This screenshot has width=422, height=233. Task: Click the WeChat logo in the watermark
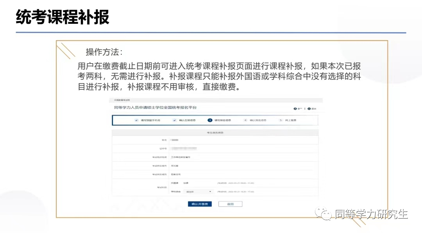tap(324, 214)
